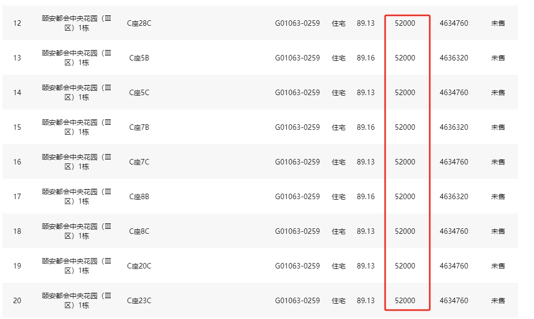Image resolution: width=534 pixels, height=319 pixels.
Task: Select the C座7C unit entry
Action: 139,162
